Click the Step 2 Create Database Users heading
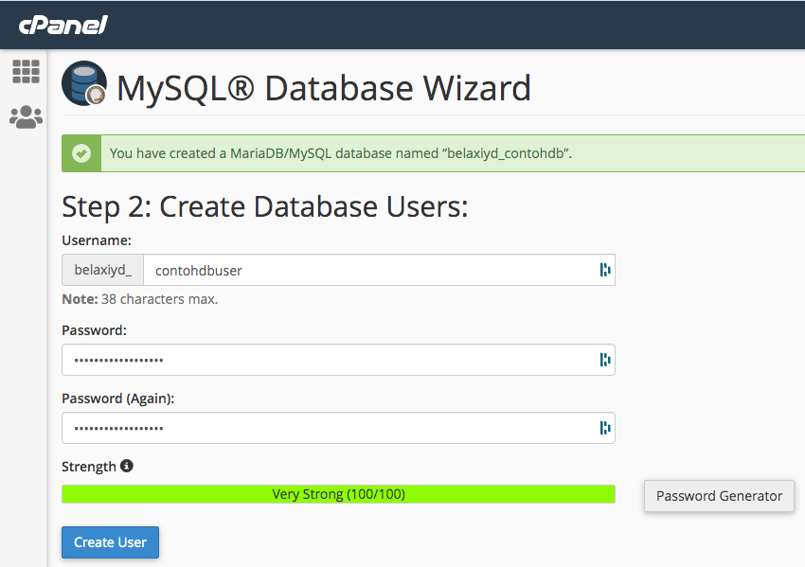805x567 pixels. click(265, 206)
